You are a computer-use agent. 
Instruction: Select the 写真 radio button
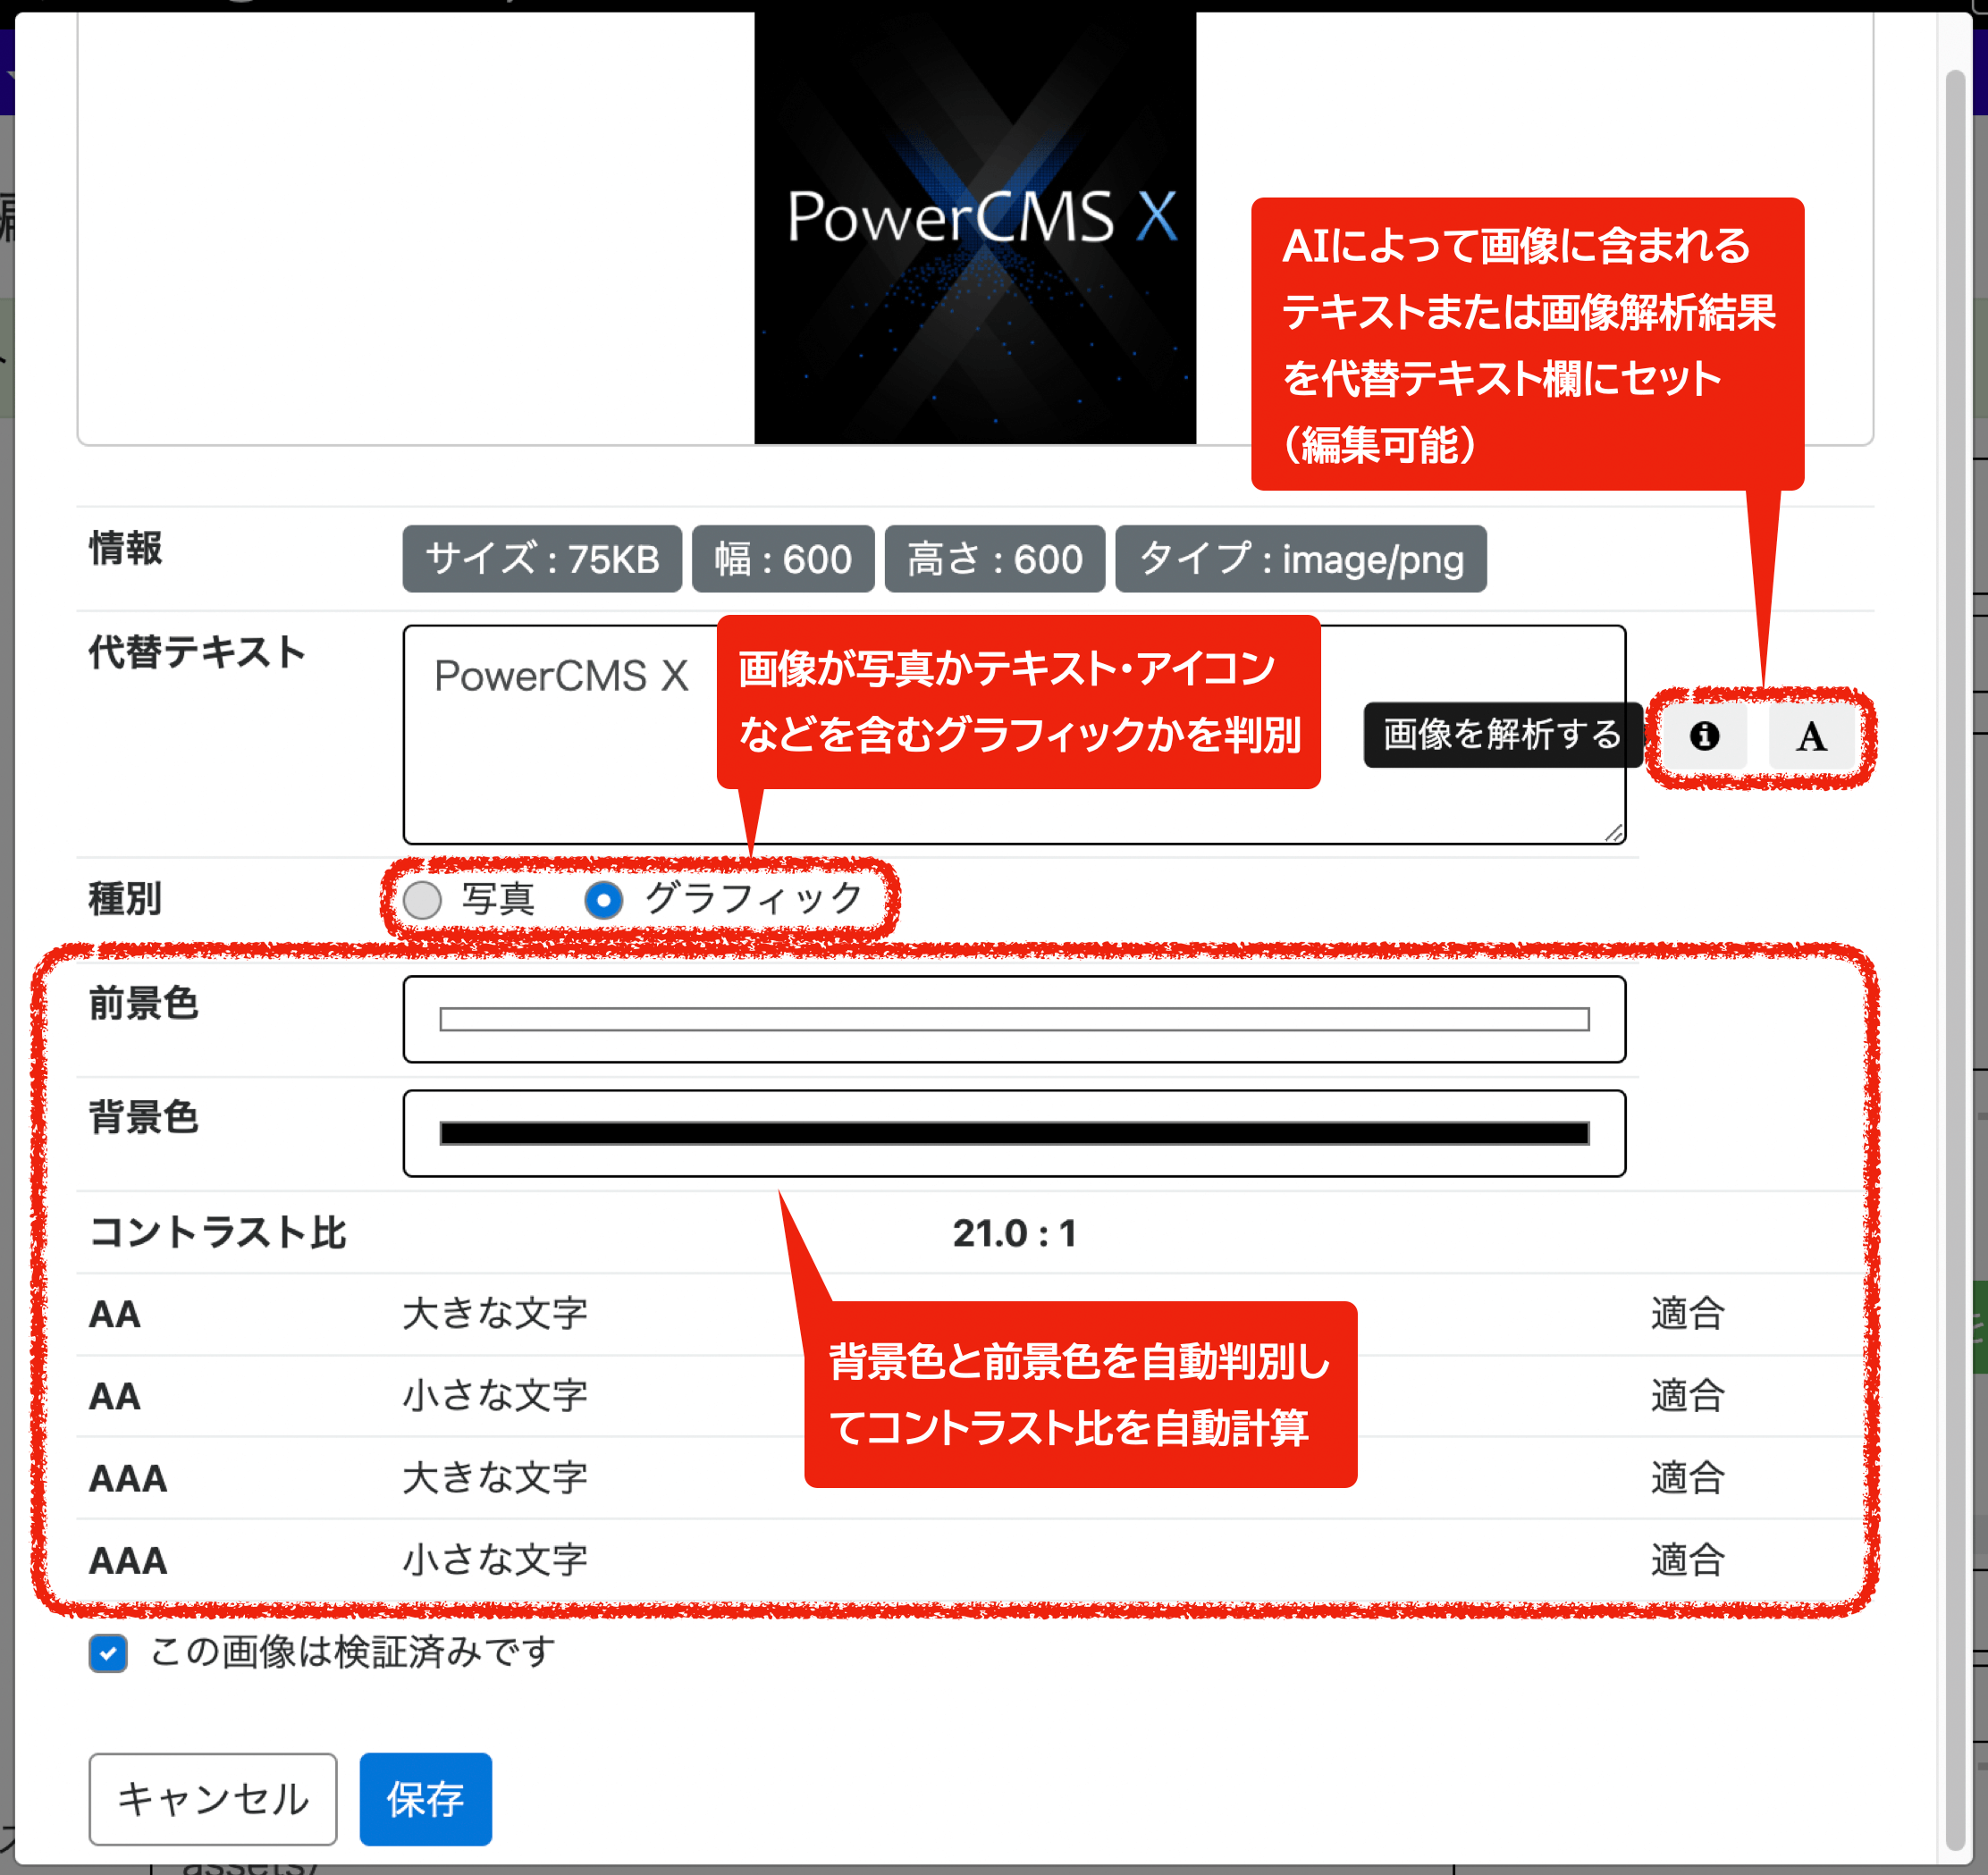pos(422,899)
